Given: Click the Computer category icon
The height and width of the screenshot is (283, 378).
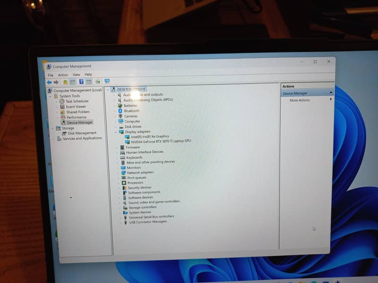Looking at the screenshot, I should tap(121, 121).
